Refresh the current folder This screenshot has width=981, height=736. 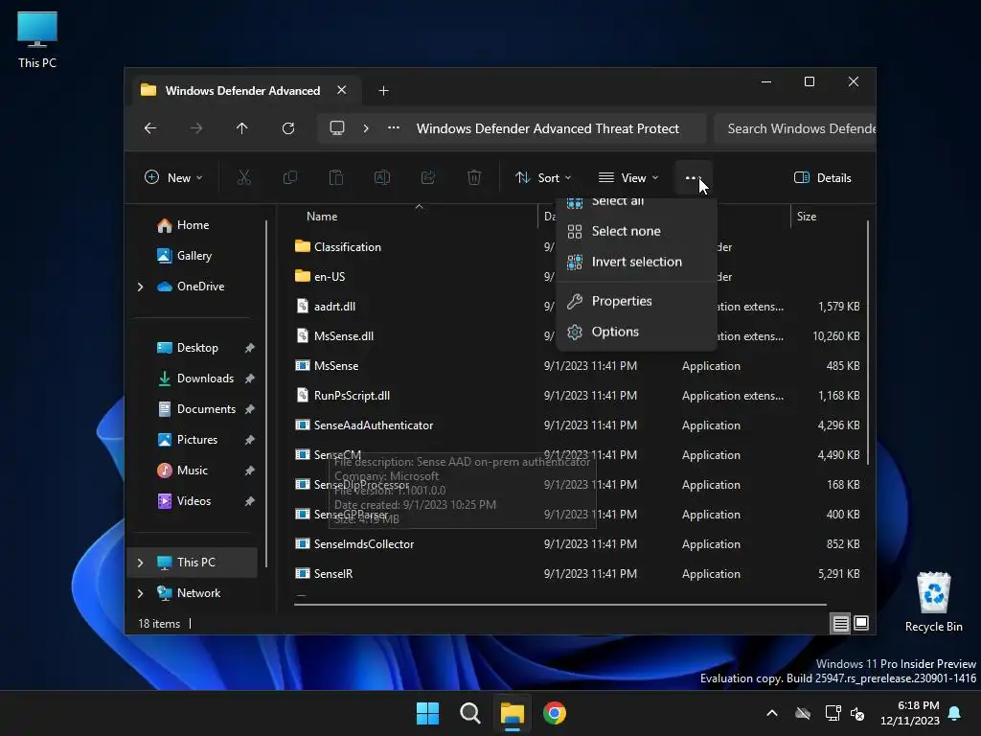pos(288,128)
